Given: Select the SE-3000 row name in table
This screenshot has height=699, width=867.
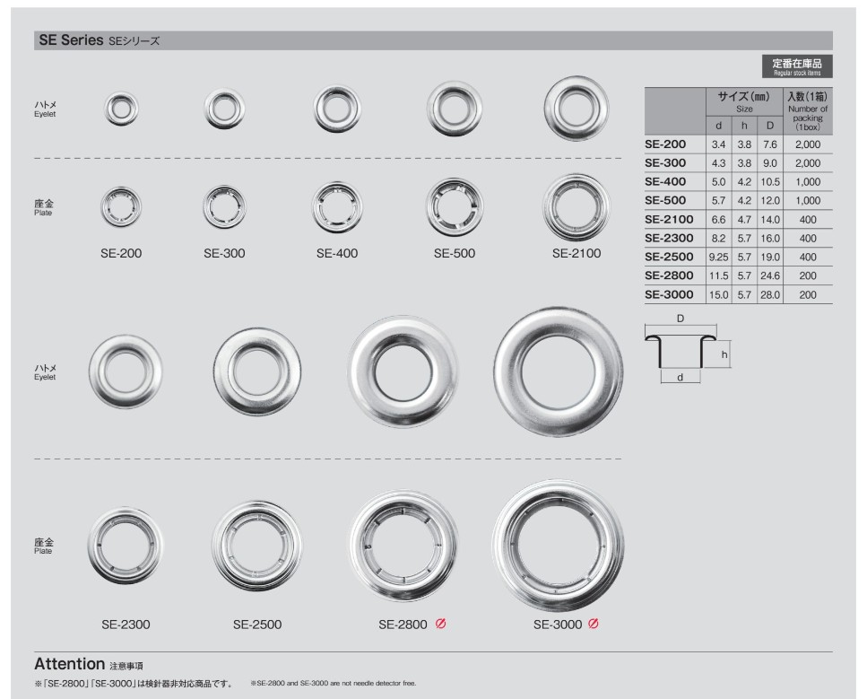Looking at the screenshot, I should pyautogui.click(x=669, y=293).
